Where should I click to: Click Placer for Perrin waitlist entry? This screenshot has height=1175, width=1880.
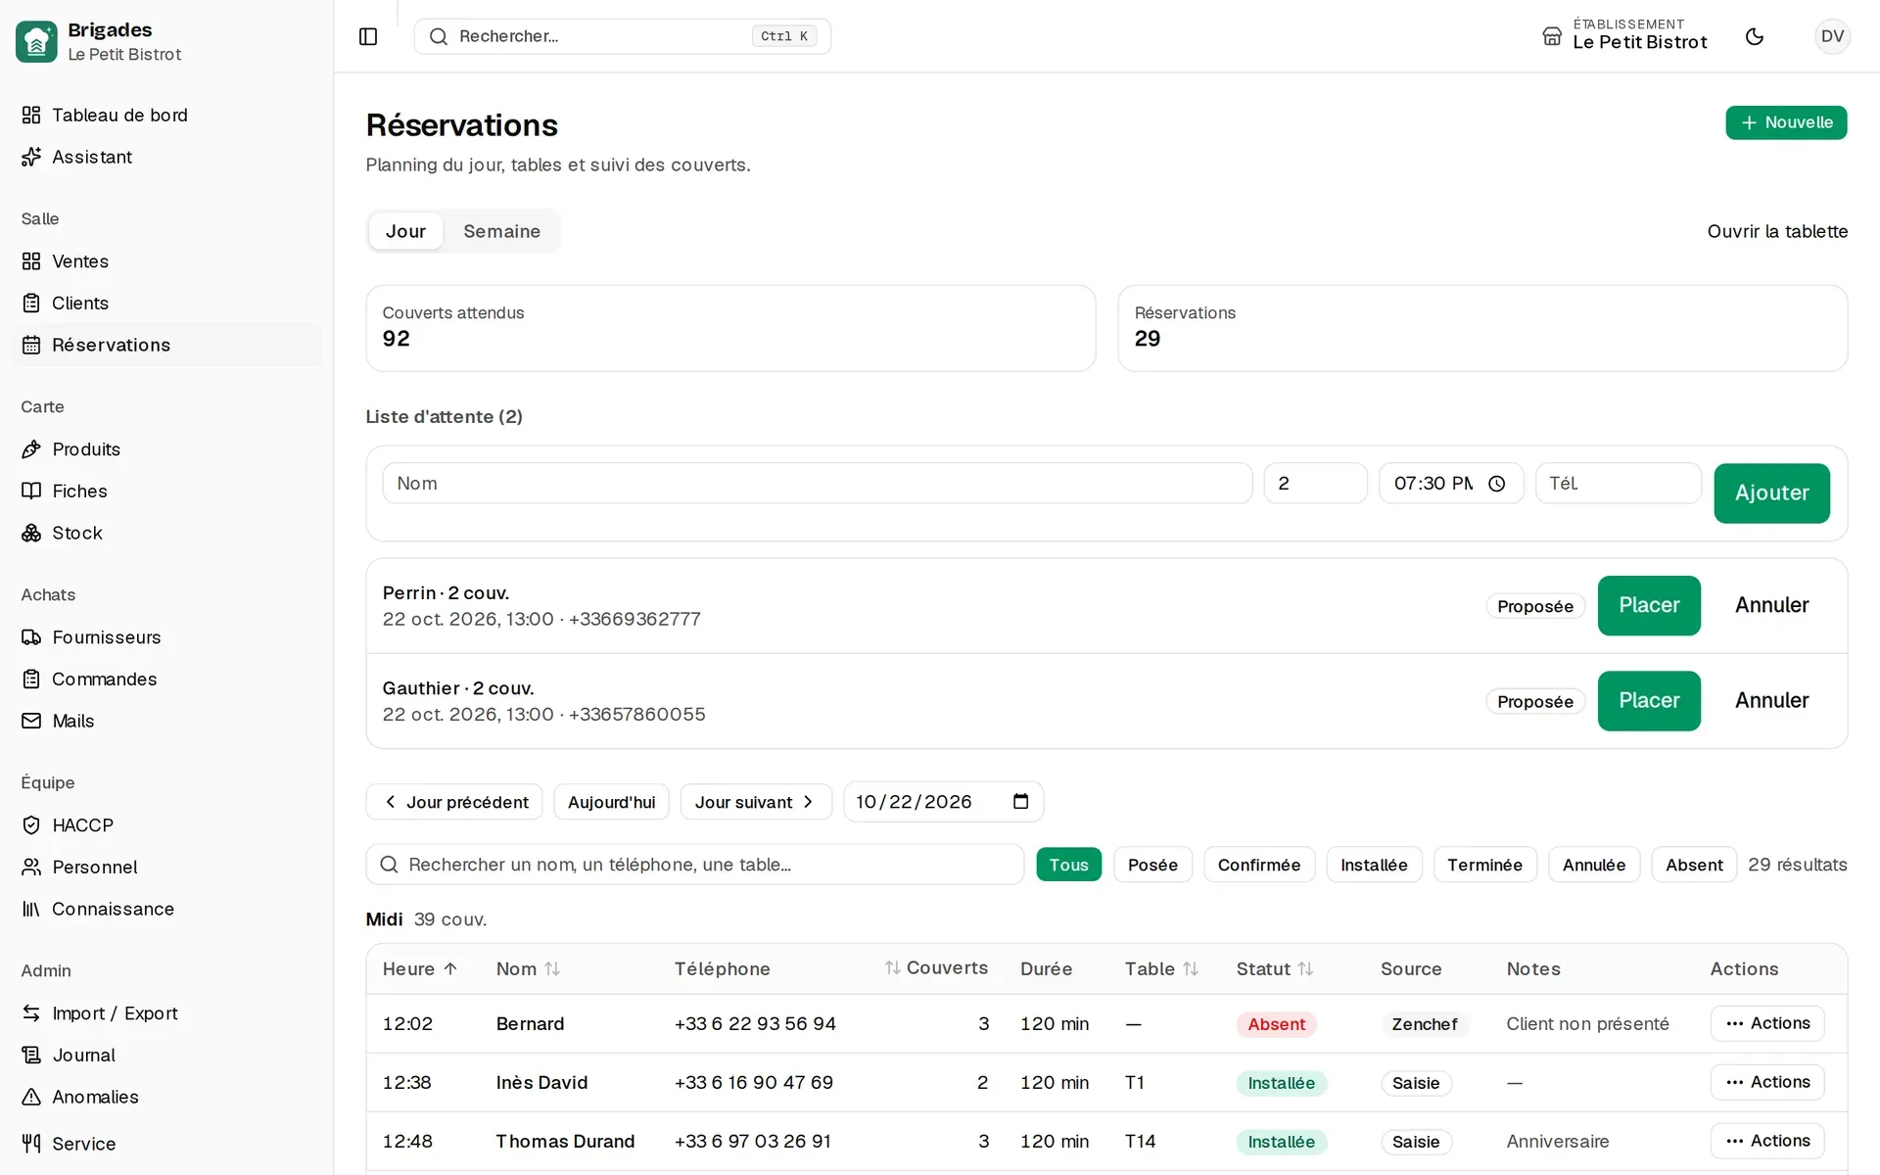pyautogui.click(x=1648, y=605)
